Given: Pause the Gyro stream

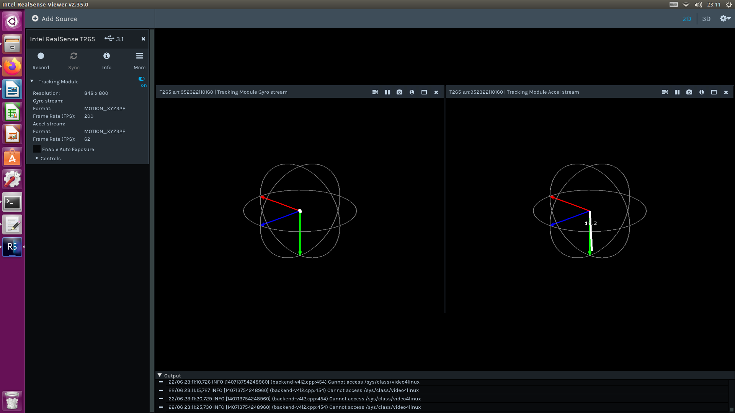Looking at the screenshot, I should point(387,92).
